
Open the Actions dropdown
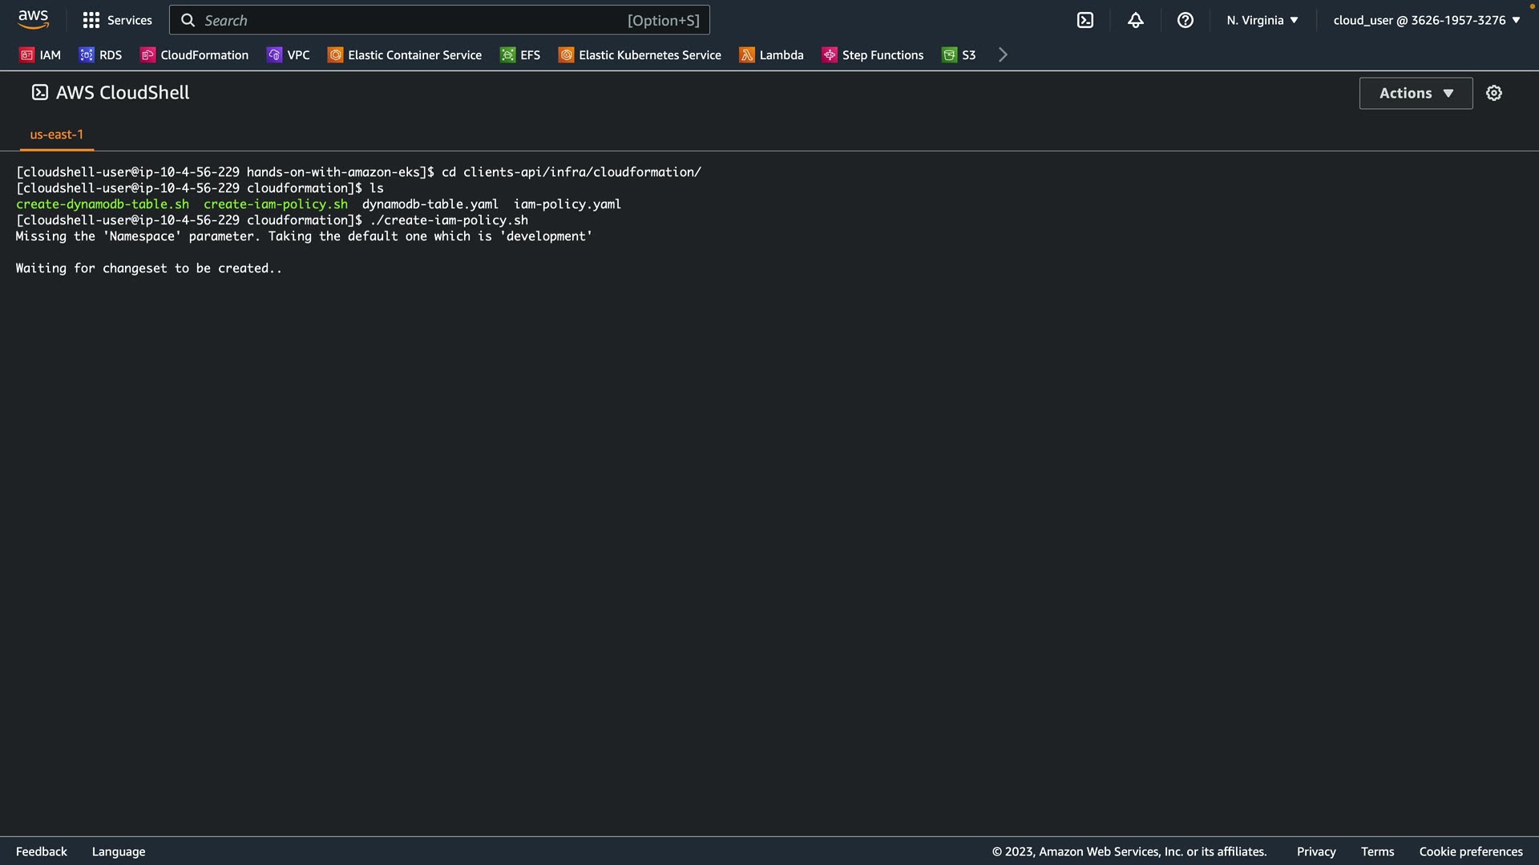tap(1416, 93)
